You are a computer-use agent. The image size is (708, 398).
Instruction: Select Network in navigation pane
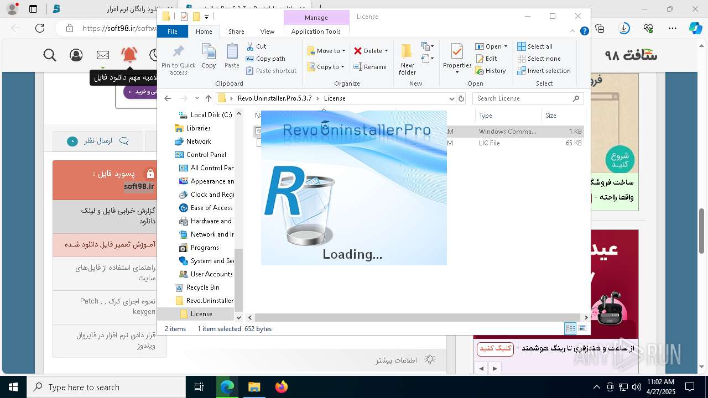point(199,142)
